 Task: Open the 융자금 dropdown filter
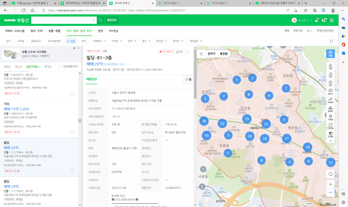tap(161, 41)
